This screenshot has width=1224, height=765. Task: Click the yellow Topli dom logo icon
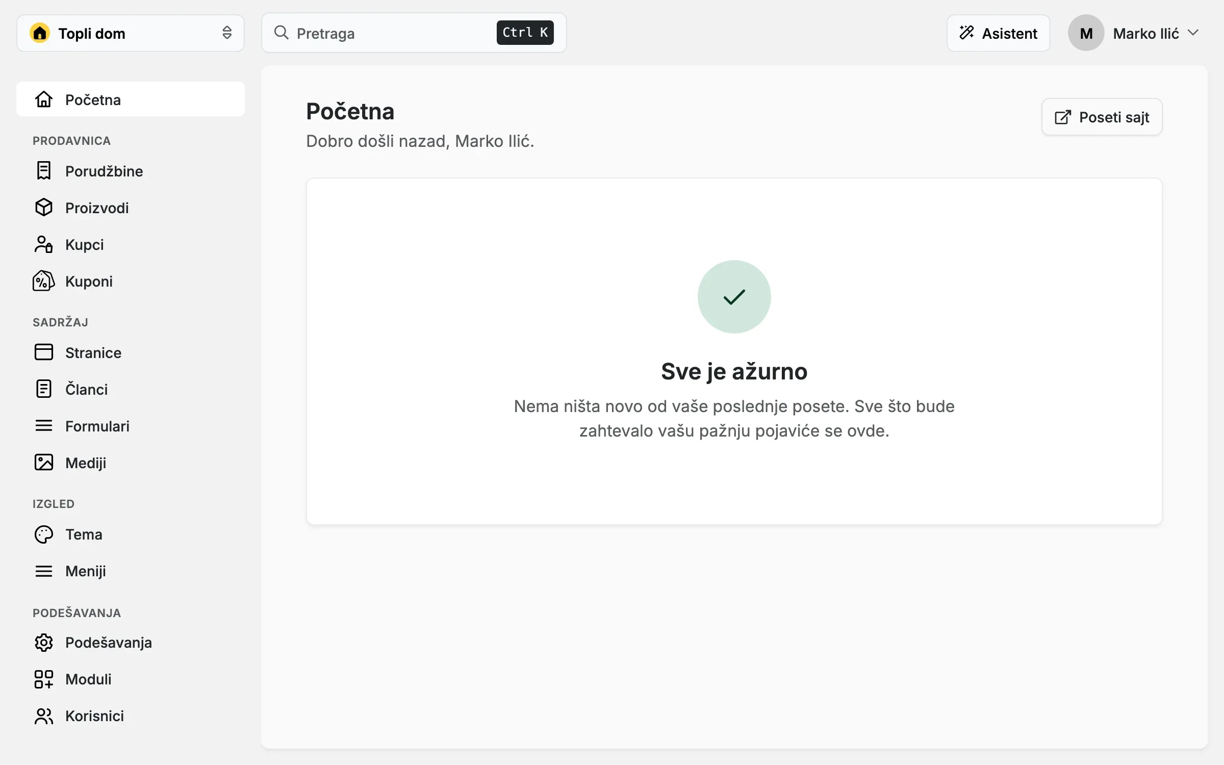pos(40,33)
